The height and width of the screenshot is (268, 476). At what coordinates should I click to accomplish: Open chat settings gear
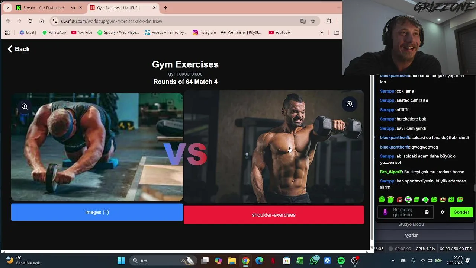click(x=443, y=212)
